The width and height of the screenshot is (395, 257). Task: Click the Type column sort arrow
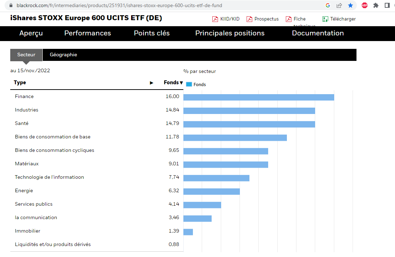click(x=152, y=83)
